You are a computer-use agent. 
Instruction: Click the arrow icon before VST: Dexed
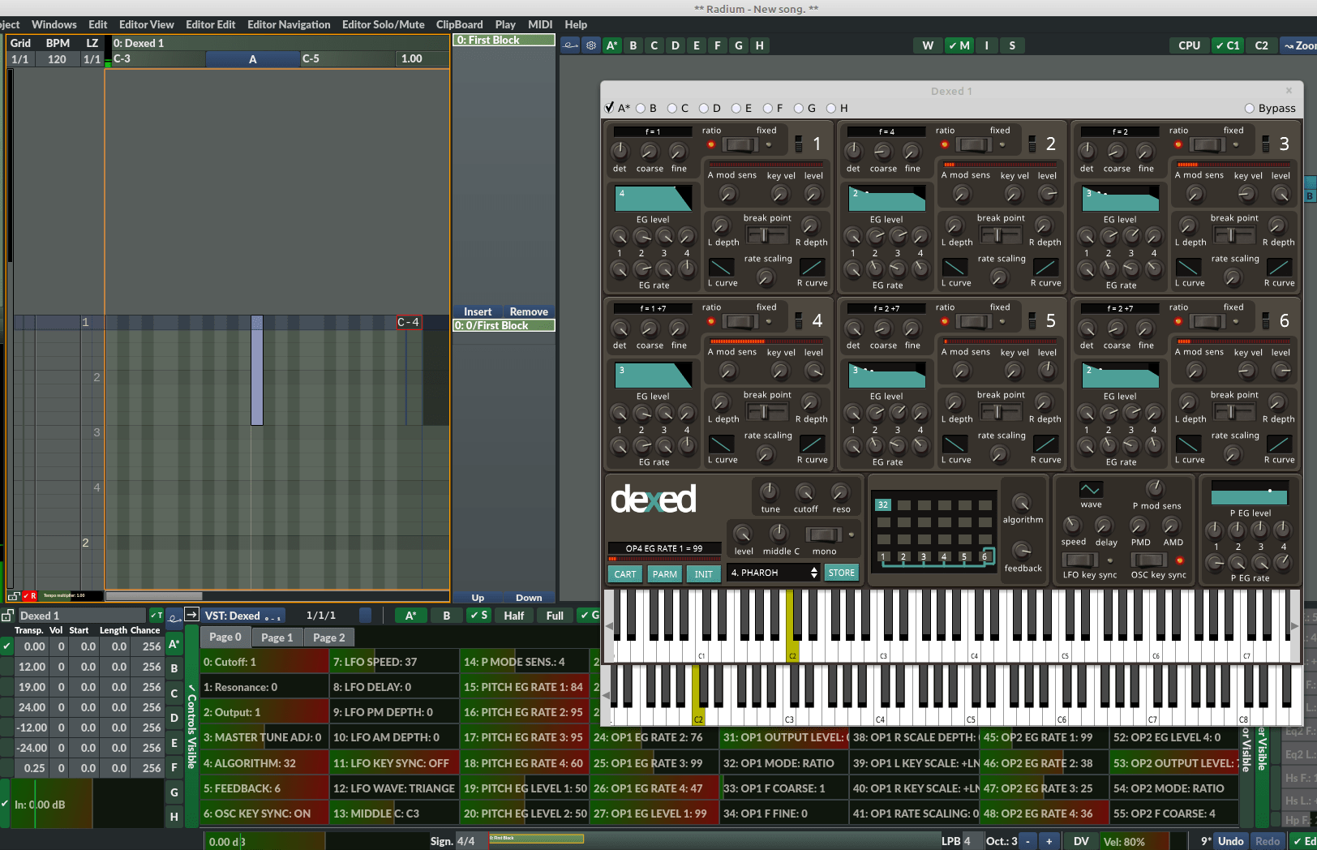coord(191,615)
